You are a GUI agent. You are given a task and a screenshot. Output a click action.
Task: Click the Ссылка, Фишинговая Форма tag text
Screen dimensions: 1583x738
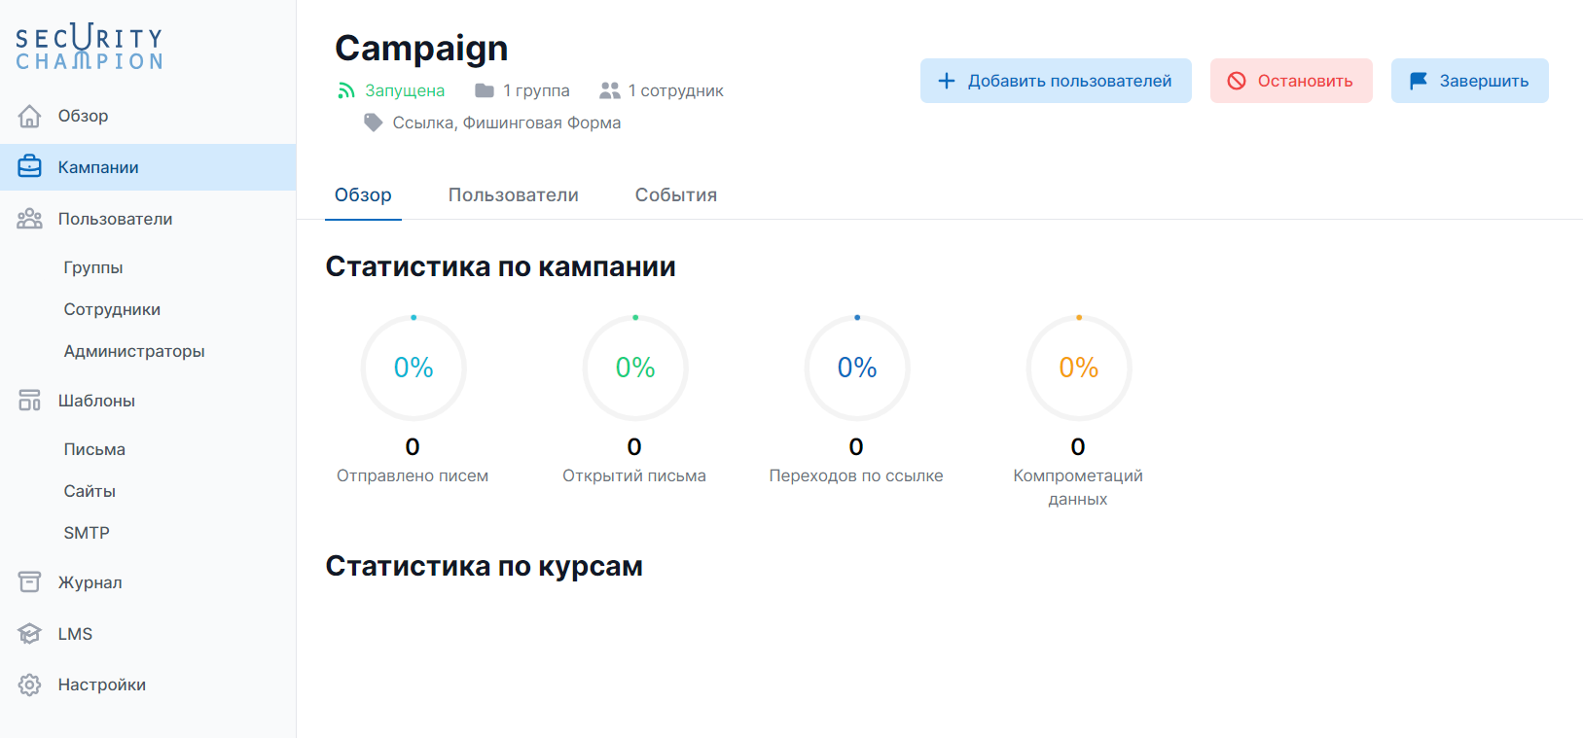(507, 123)
